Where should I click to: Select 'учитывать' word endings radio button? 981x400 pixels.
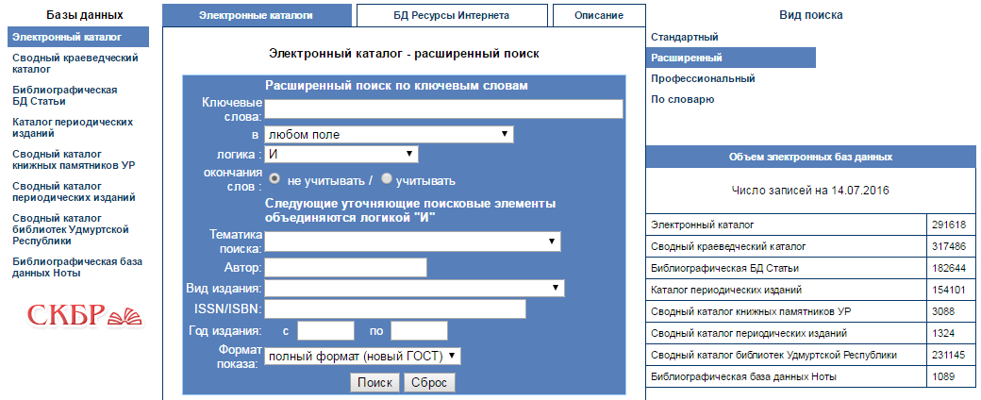tap(387, 179)
